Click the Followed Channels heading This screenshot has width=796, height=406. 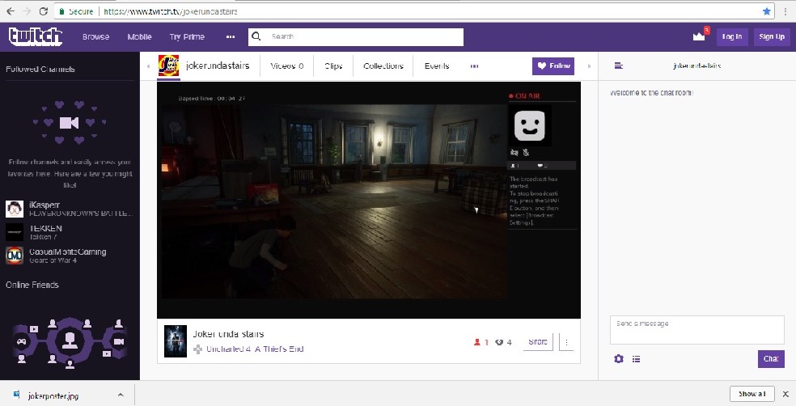(40, 69)
